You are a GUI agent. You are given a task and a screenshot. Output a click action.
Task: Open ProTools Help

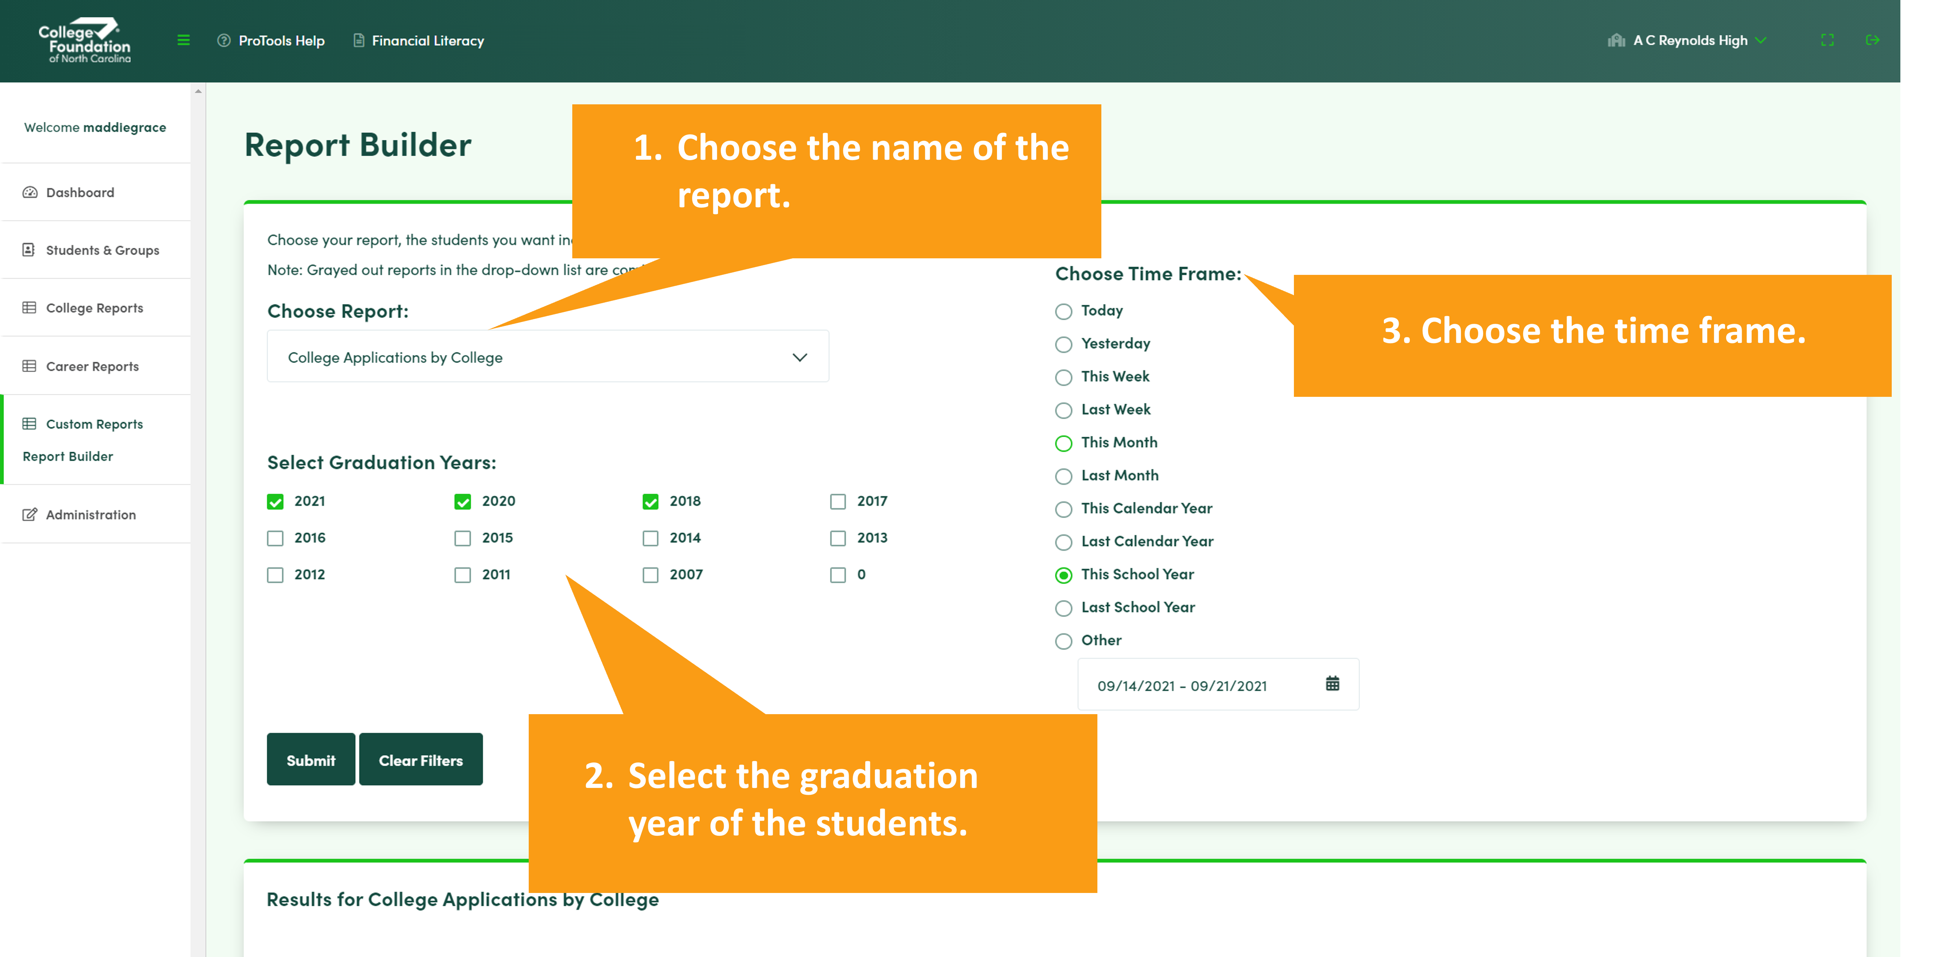tap(282, 41)
